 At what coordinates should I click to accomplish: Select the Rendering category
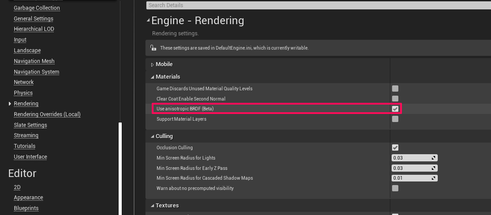26,103
